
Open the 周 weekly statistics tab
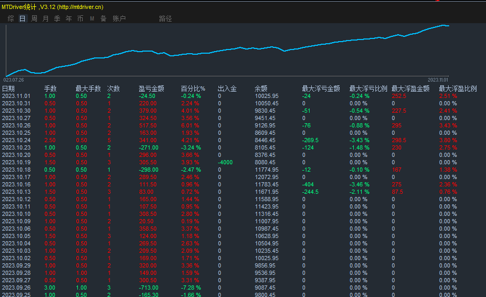(34, 18)
